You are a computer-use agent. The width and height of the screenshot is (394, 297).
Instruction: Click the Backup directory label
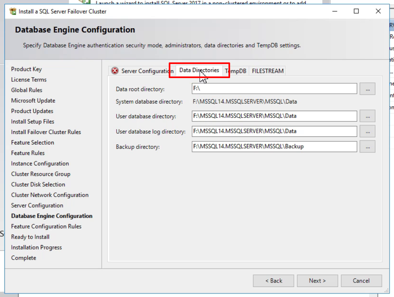coord(138,147)
